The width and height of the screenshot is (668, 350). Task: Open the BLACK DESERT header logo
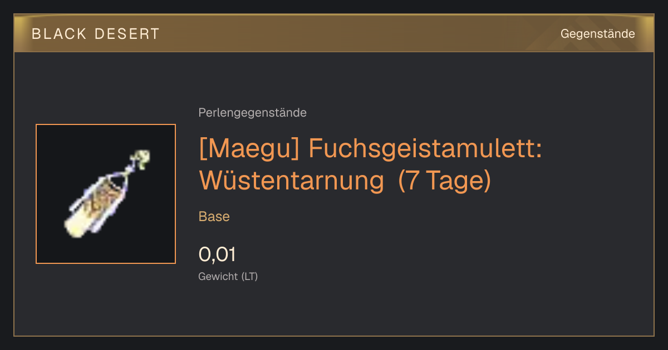click(x=95, y=34)
